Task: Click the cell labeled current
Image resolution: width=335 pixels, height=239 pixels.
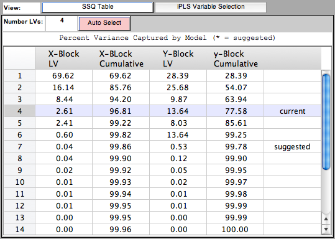Action: 292,111
